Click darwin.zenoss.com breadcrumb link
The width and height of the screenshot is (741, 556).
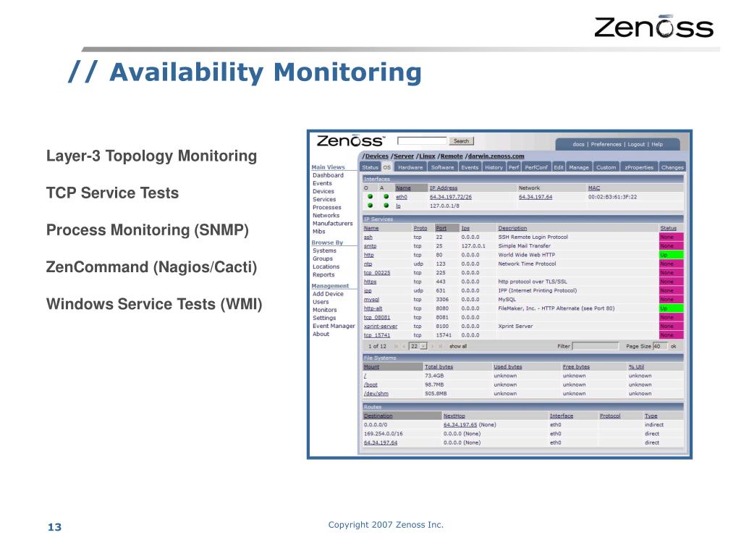[496, 156]
